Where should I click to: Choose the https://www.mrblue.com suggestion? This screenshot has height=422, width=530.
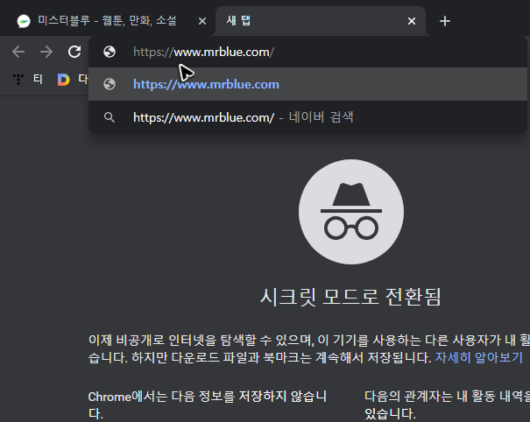point(307,84)
